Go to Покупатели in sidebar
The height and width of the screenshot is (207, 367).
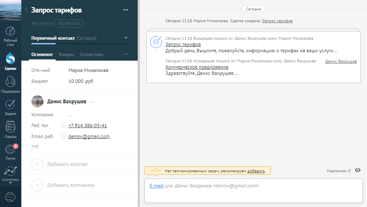[10, 84]
